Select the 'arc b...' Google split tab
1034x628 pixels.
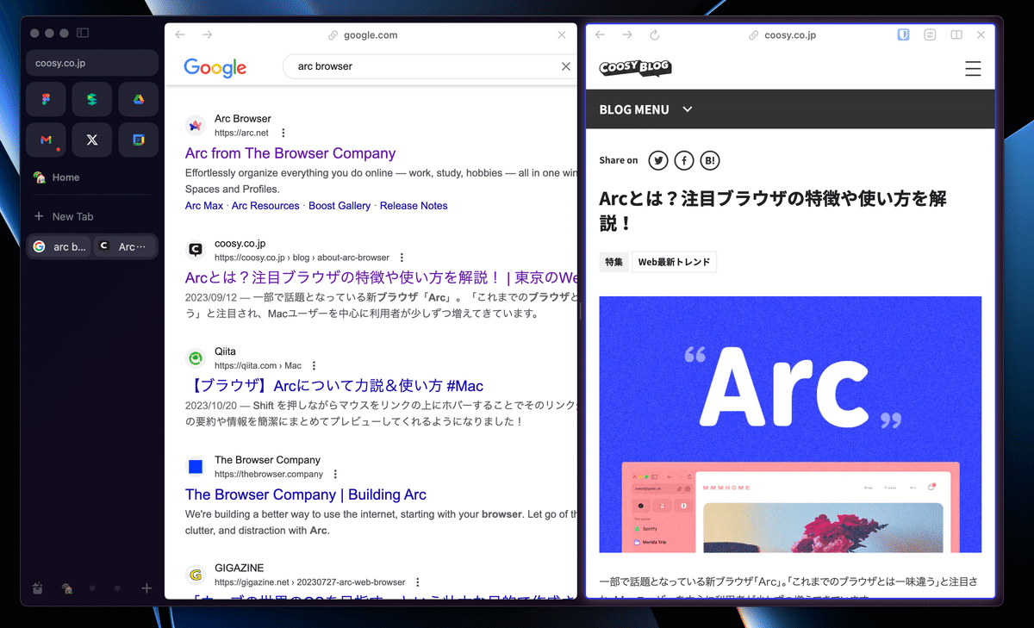59,246
